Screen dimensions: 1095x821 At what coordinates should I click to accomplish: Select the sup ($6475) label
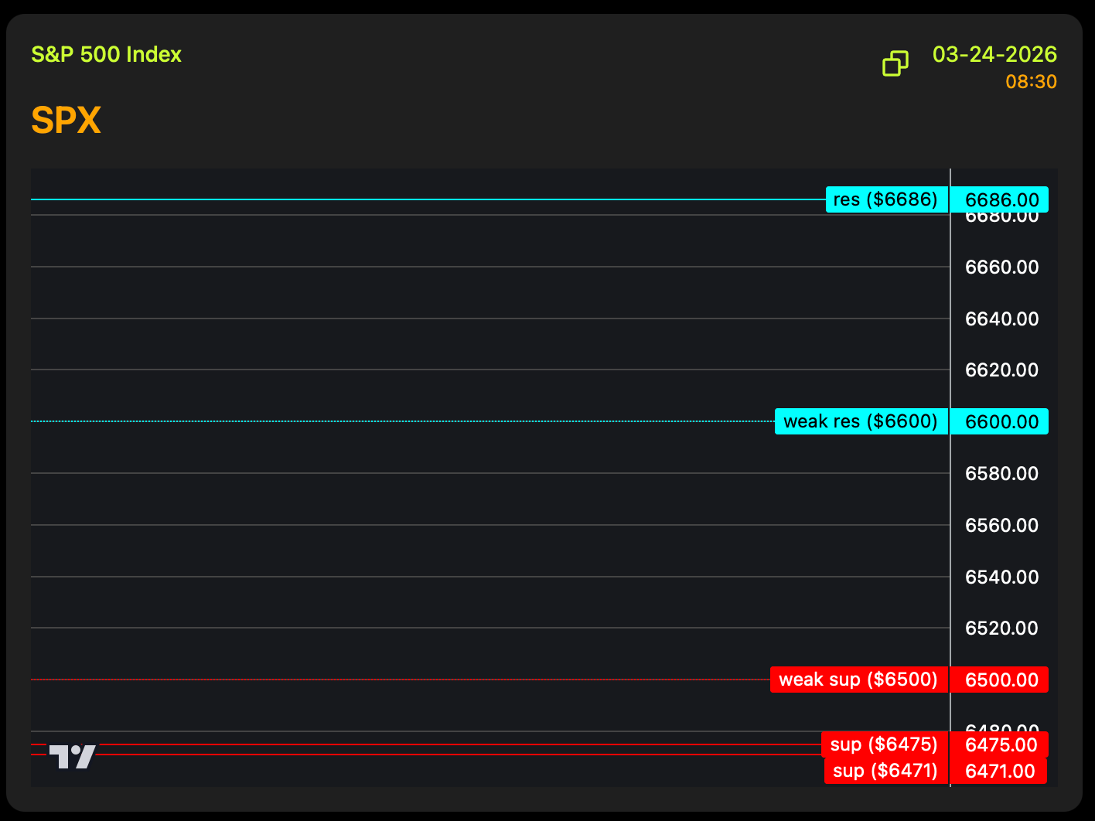pos(884,744)
